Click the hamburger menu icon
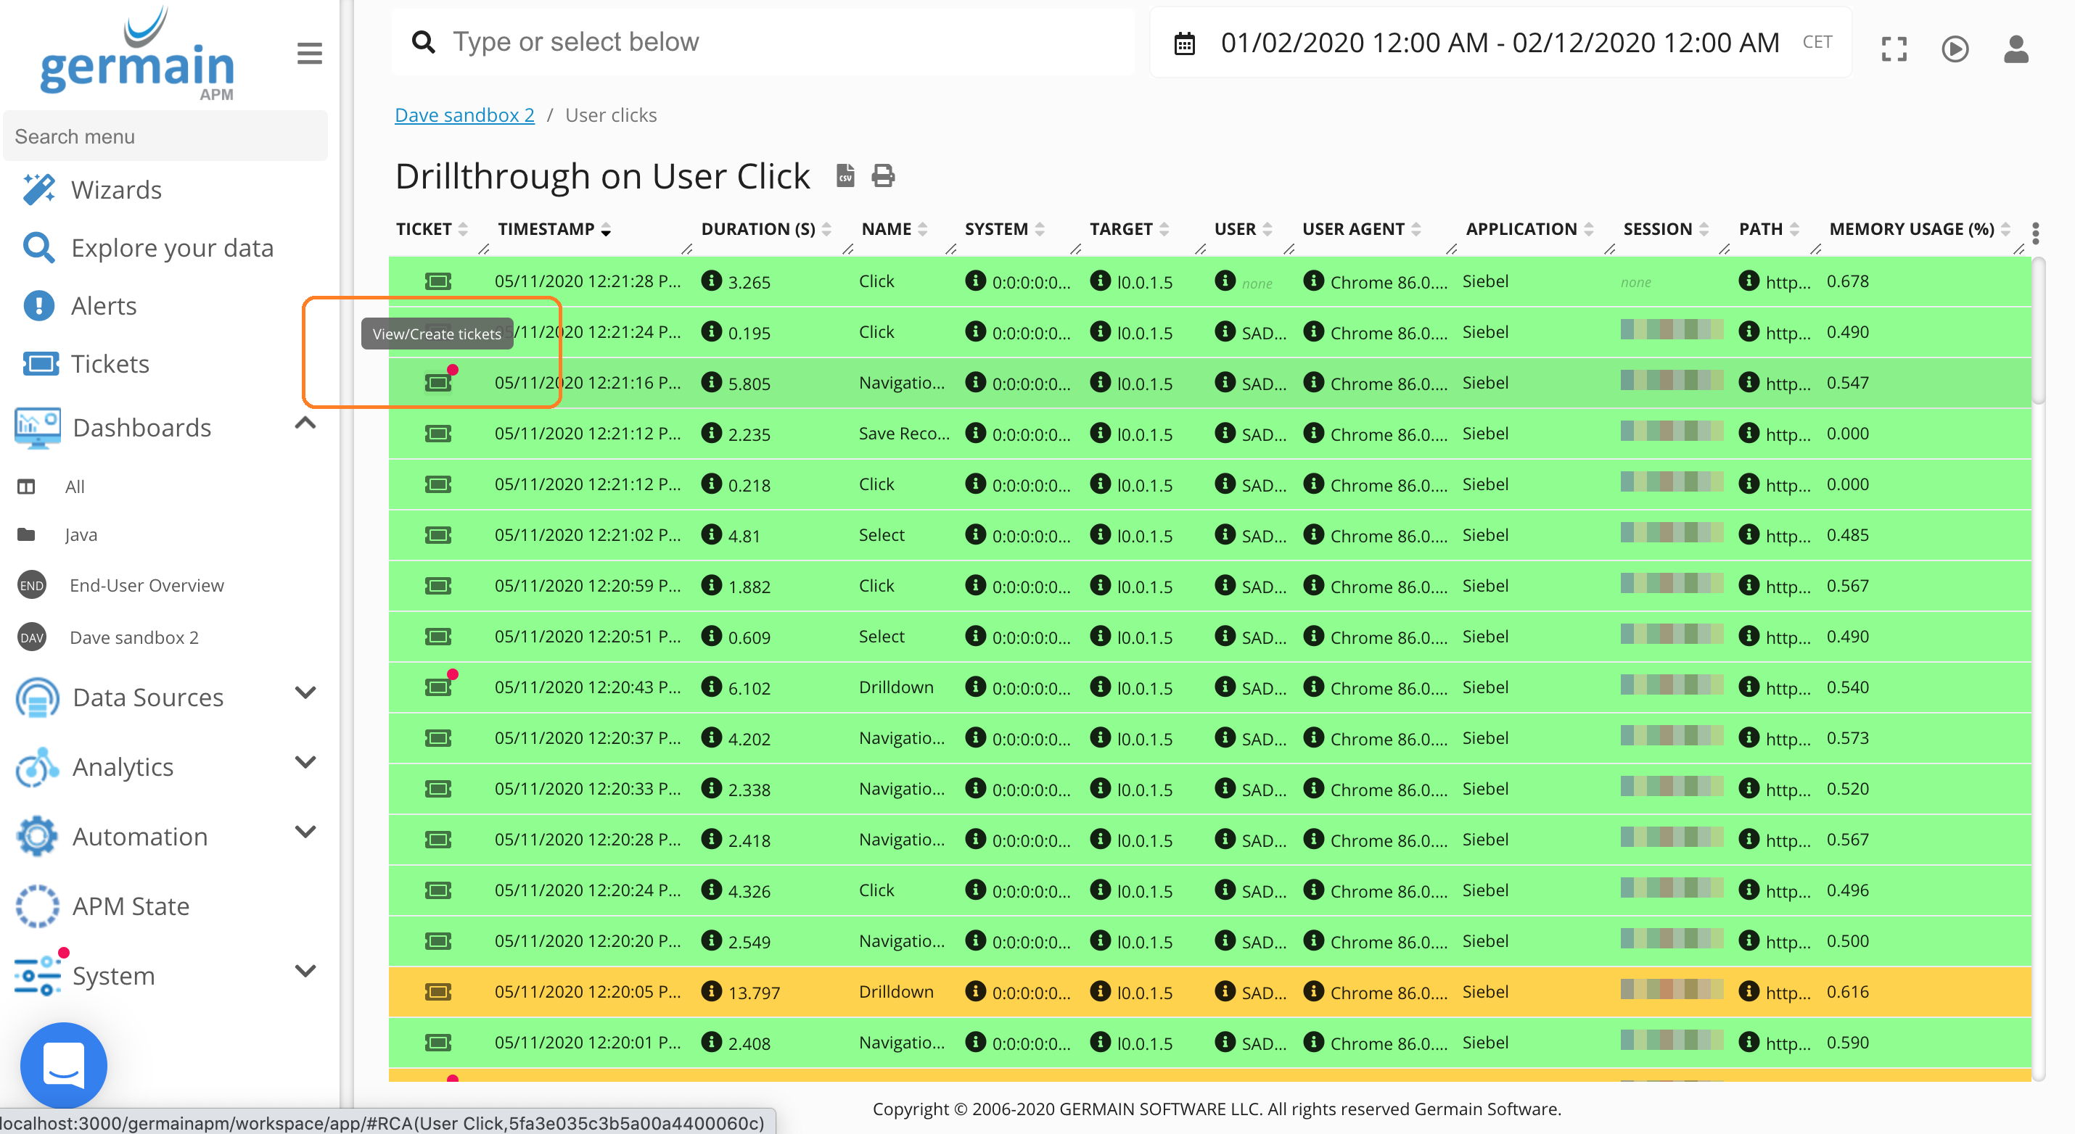This screenshot has height=1134, width=2075. [x=309, y=54]
